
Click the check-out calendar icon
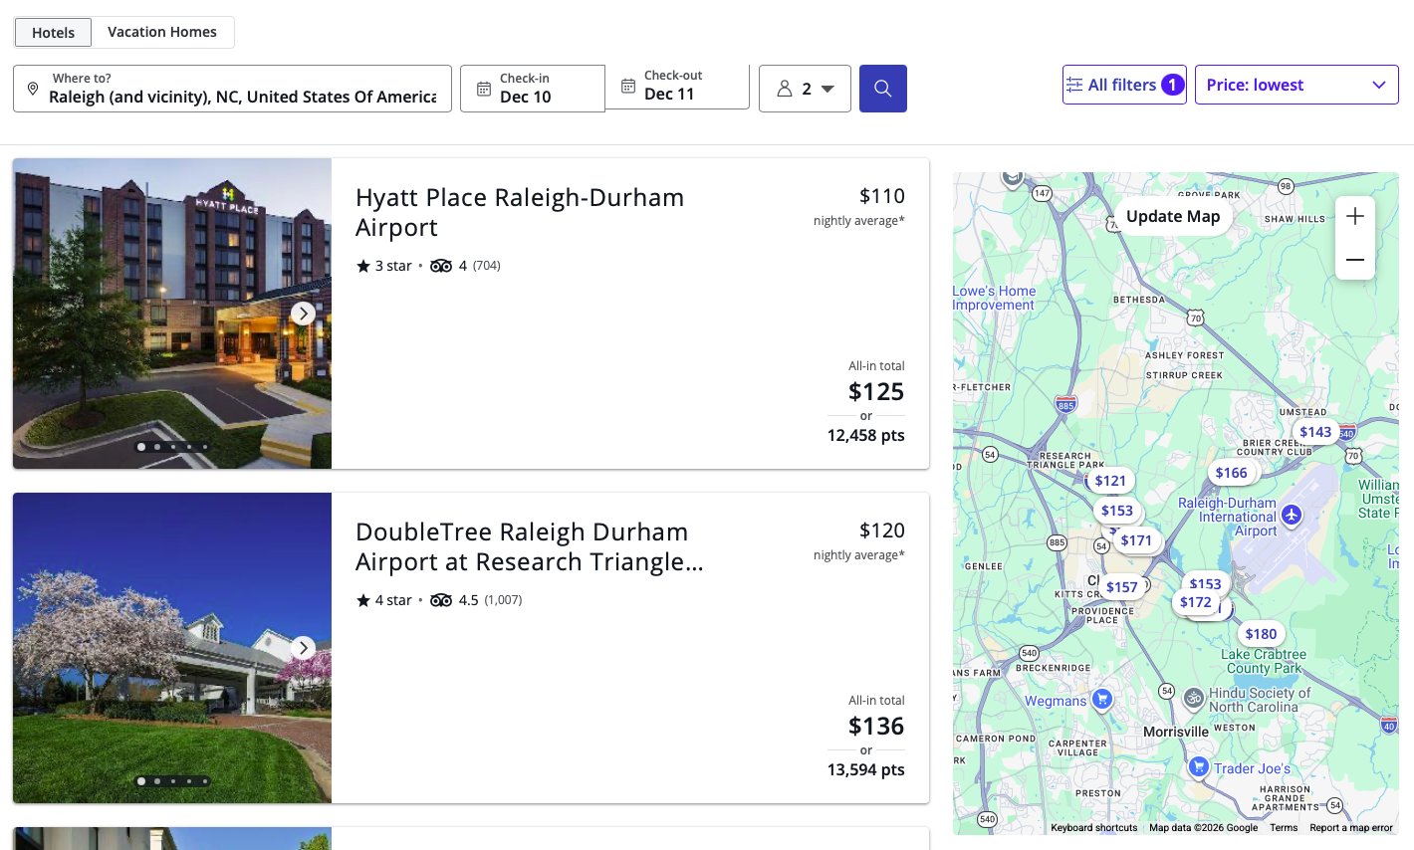tap(628, 86)
